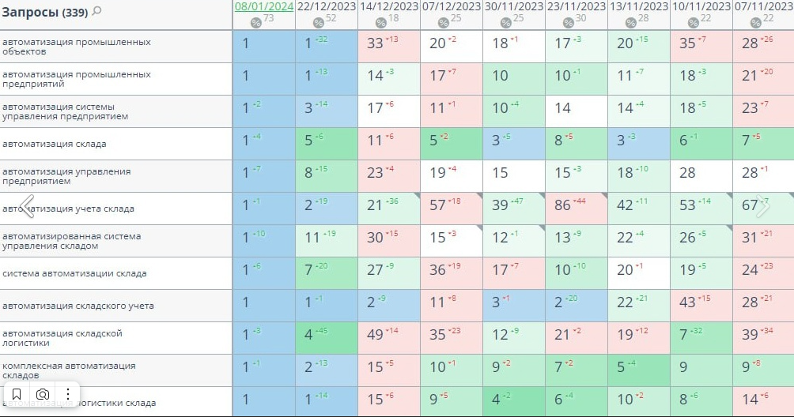The height and width of the screenshot is (417, 794).
Task: Click the Запросы (339) column header
Action: [x=43, y=12]
